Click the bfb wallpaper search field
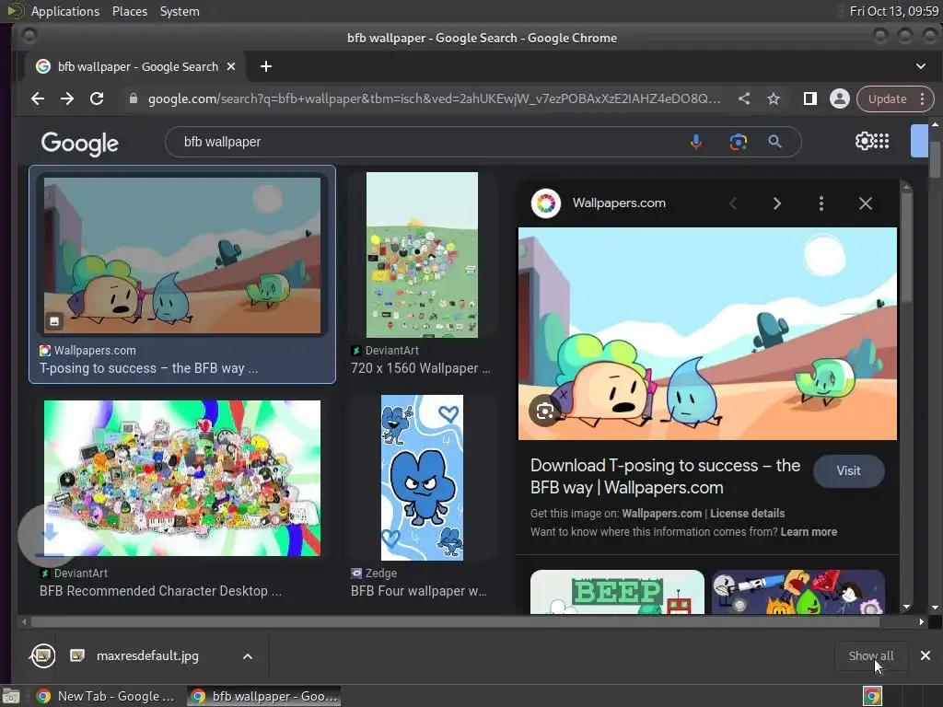Viewport: 943px width, 707px height. point(433,142)
